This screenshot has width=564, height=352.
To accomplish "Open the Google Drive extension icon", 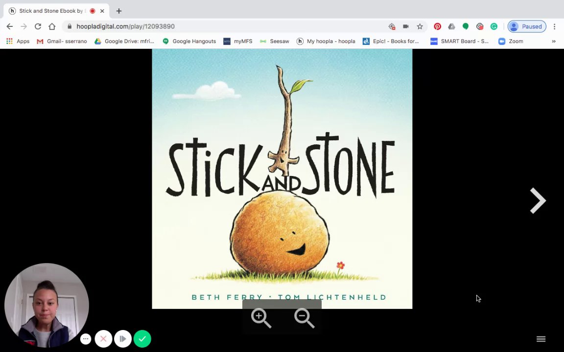I will point(451,26).
